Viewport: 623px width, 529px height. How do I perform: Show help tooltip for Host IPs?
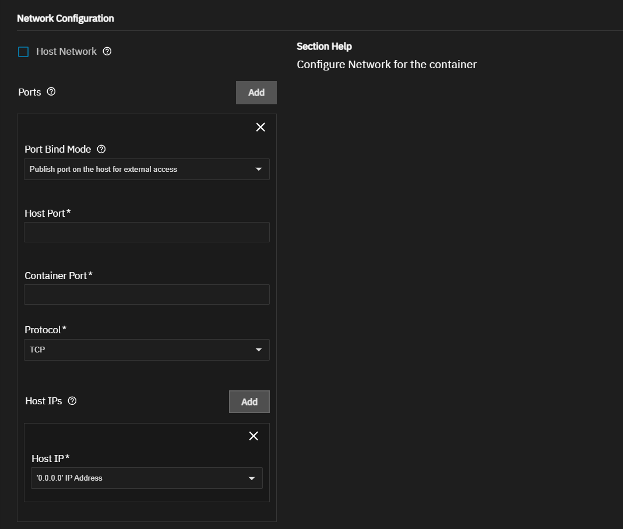(x=72, y=401)
